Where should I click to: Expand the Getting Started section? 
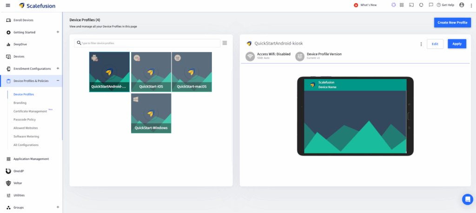58,32
